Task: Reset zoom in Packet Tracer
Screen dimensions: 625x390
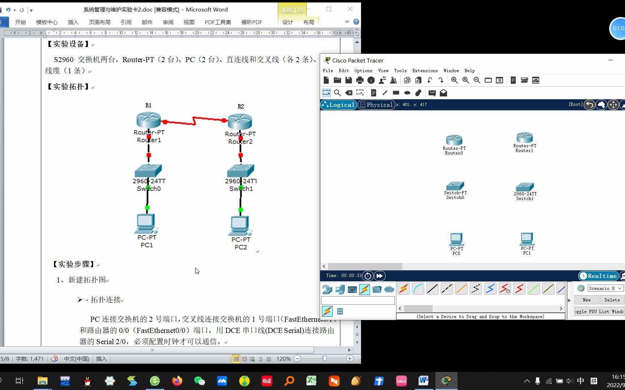Action: (466, 80)
